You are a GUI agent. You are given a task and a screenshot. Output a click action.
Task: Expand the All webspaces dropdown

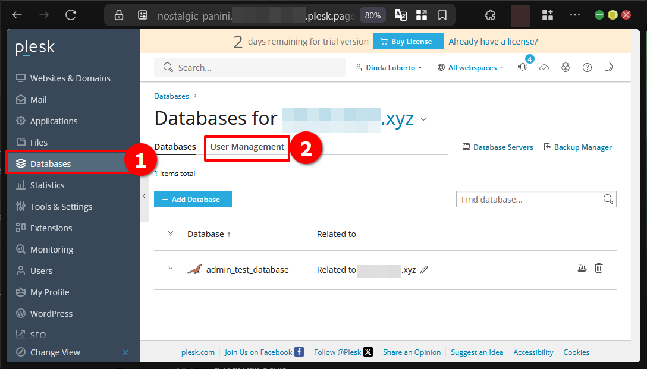click(470, 68)
